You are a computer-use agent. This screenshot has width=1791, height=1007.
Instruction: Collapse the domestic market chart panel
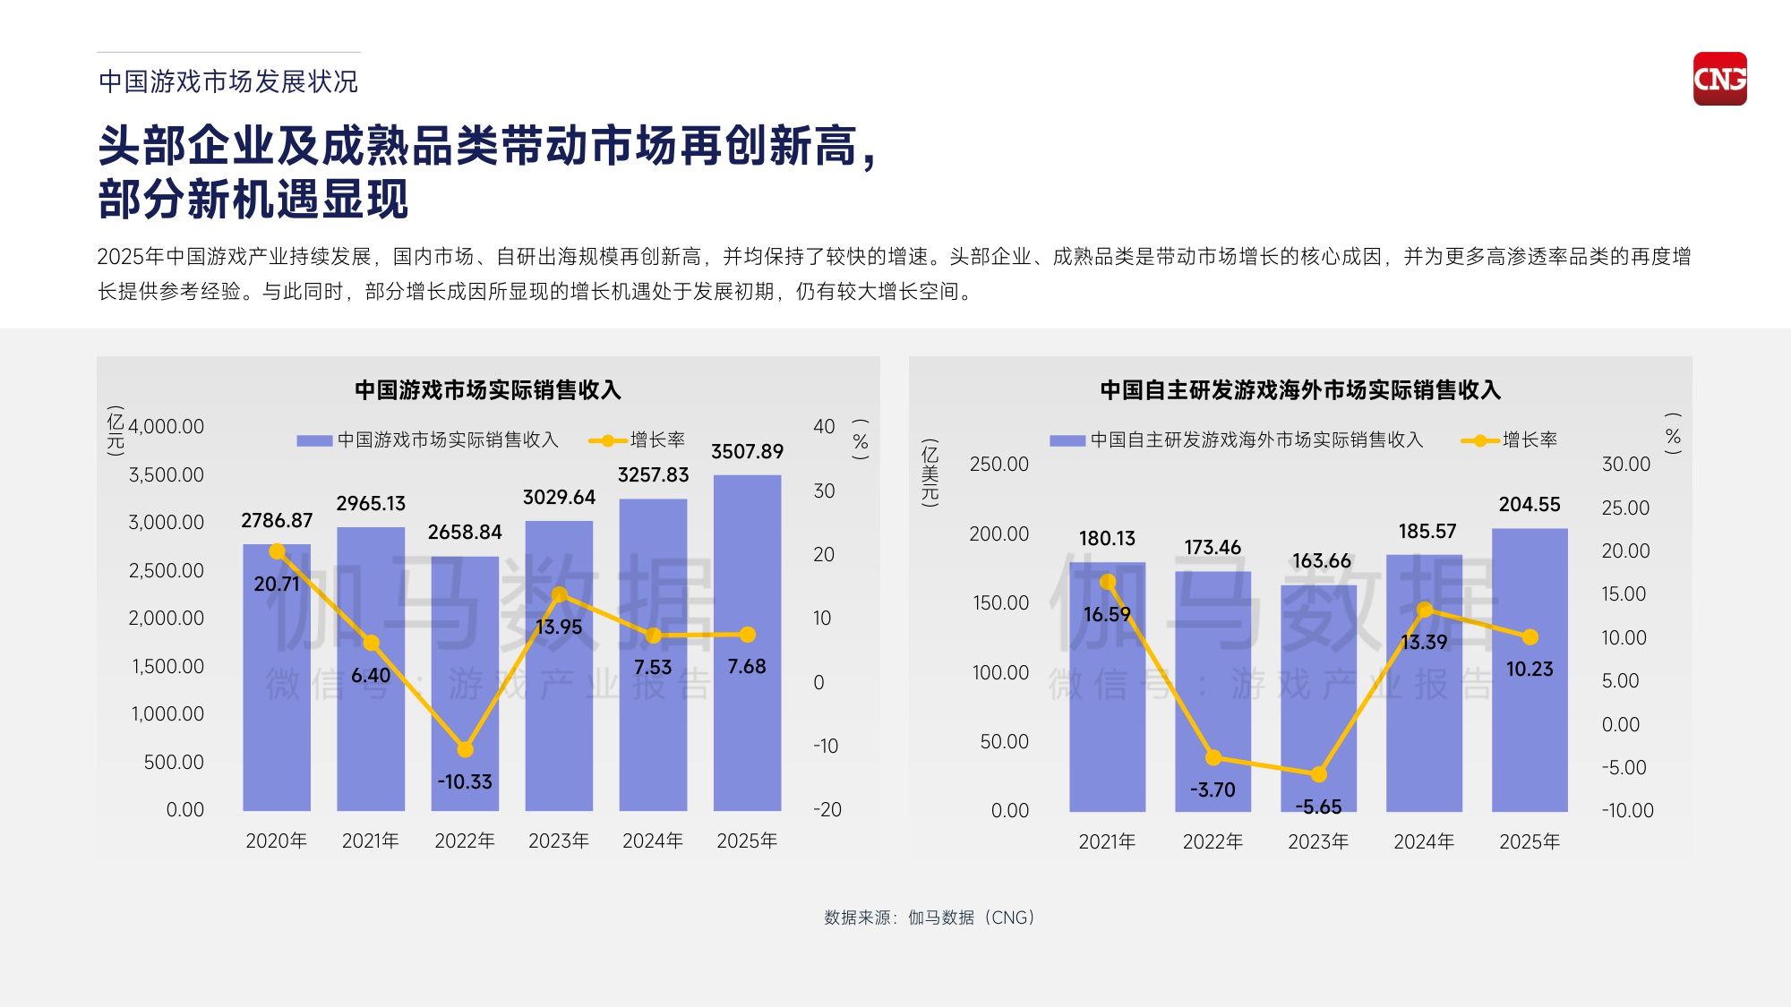click(489, 609)
